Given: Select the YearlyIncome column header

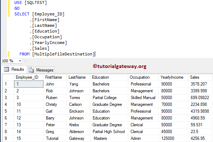Looking at the screenshot, I should click(x=173, y=77).
